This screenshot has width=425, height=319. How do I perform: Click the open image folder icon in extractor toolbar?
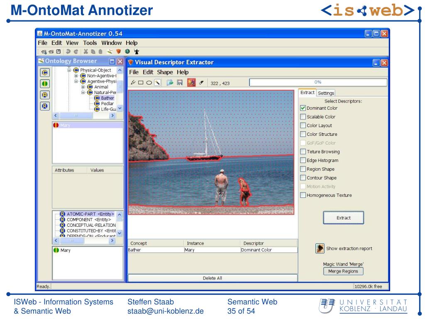[x=170, y=83]
